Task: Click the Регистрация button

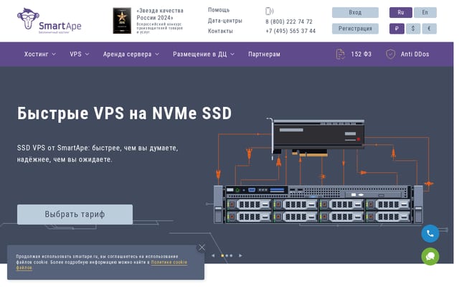Action: click(355, 29)
